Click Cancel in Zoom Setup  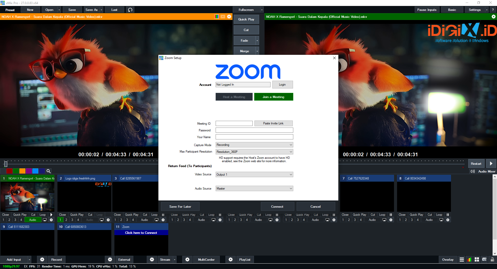[316, 206]
